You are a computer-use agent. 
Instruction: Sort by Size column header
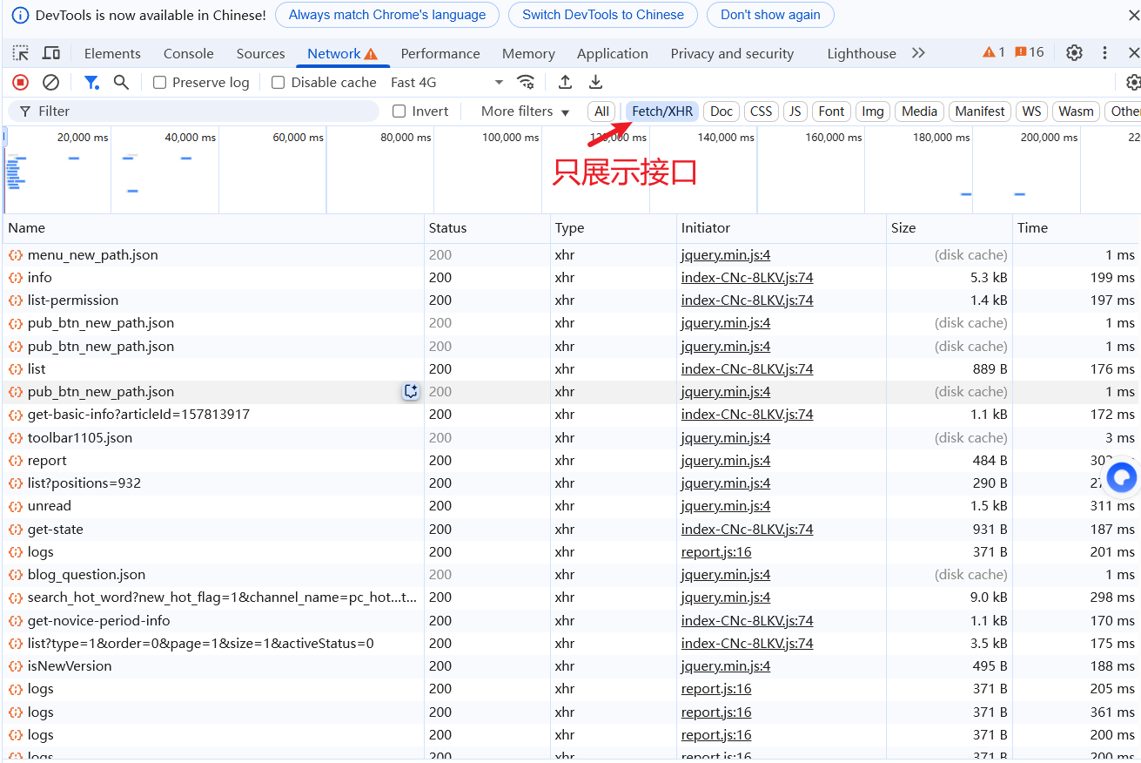click(x=950, y=228)
